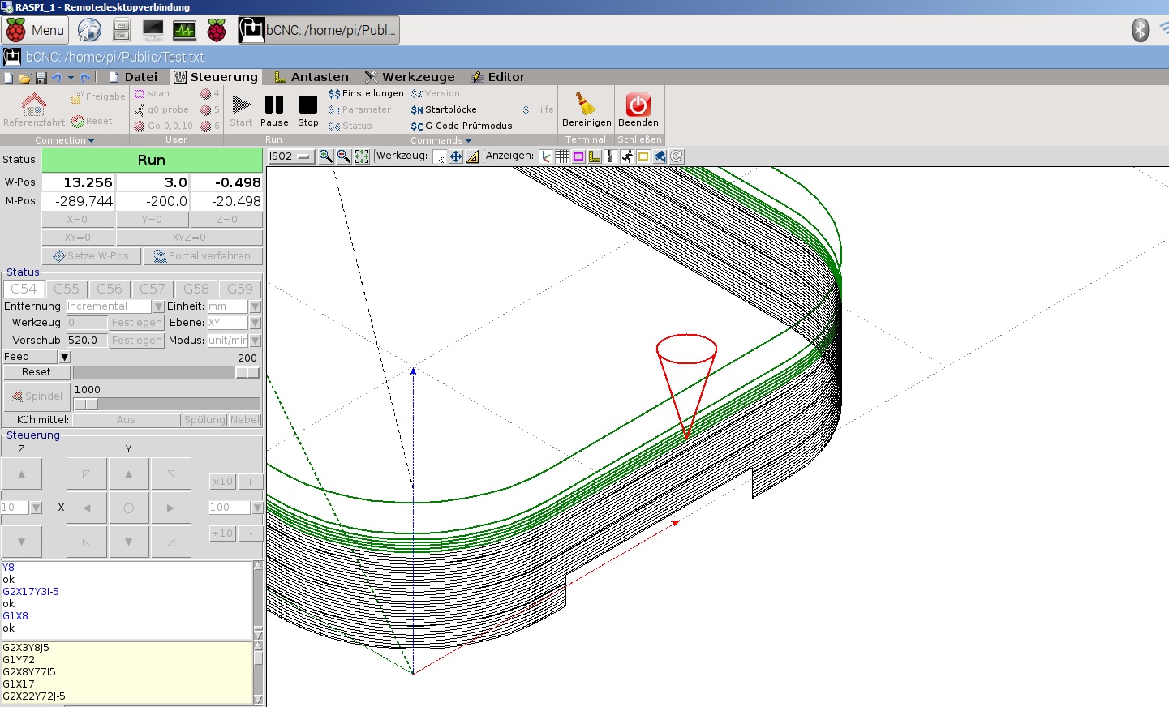
Task: Pause the running G-code job
Action: pos(274,111)
